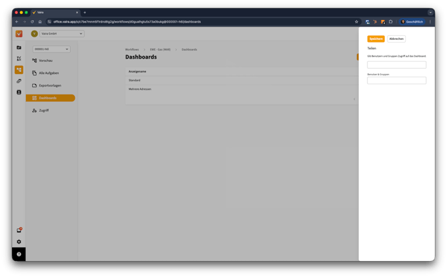Go to Vorschau in side menu

pyautogui.click(x=46, y=61)
